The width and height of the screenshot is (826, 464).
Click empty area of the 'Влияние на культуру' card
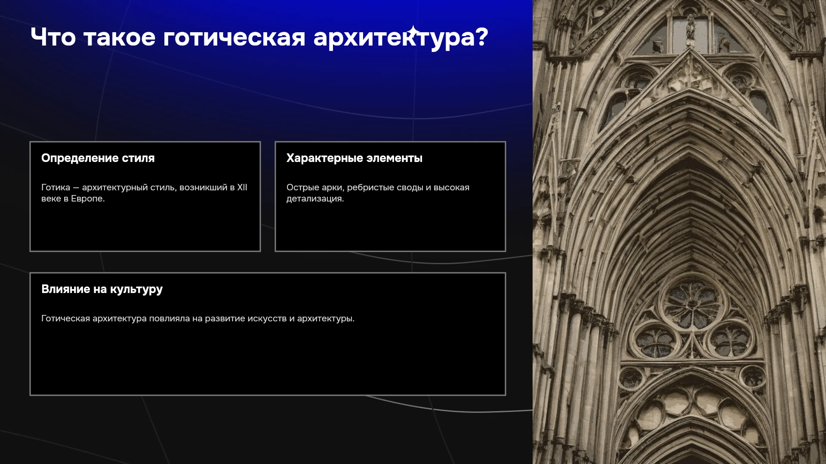(x=268, y=361)
